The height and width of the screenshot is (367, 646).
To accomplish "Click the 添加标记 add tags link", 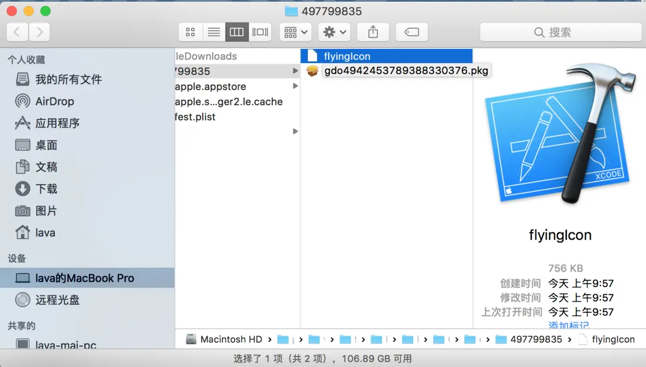I will (568, 326).
